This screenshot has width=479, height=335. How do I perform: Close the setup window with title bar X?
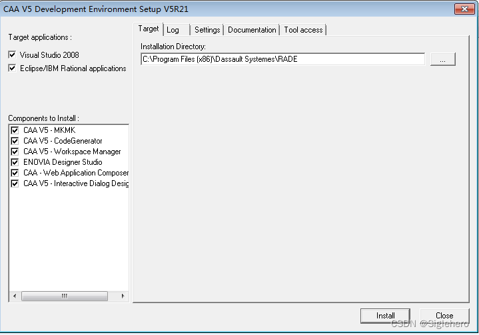pos(460,9)
